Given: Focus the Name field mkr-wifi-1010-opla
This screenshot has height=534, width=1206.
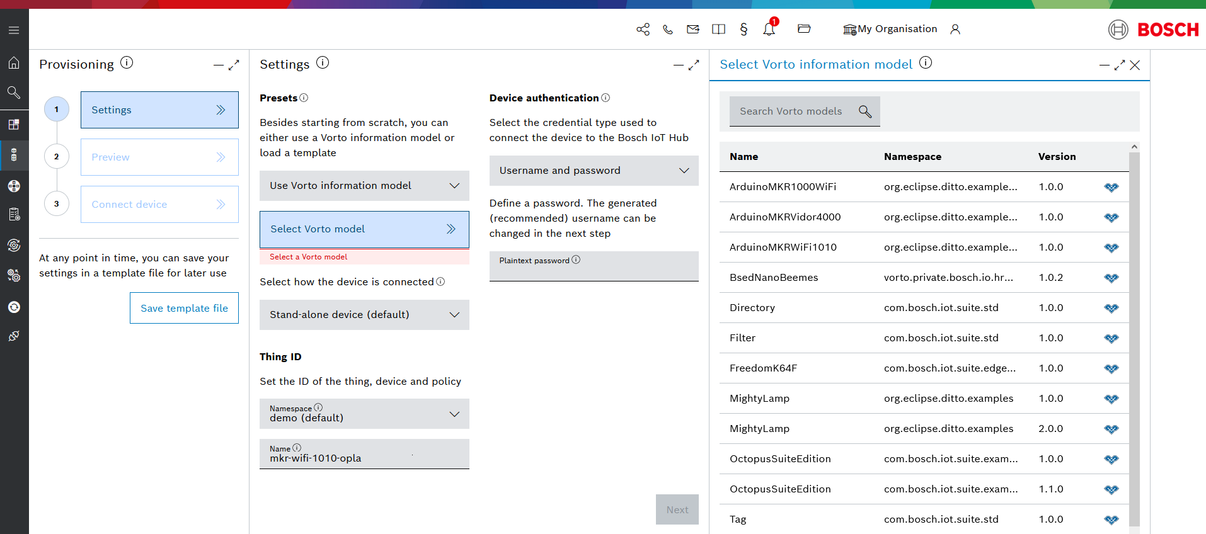Looking at the screenshot, I should 364,454.
